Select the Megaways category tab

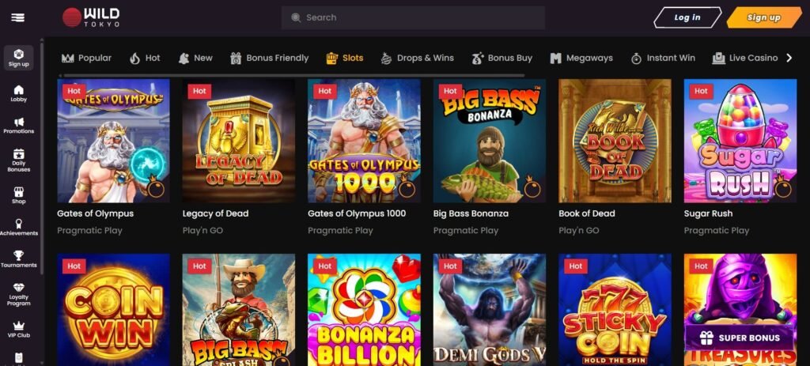pos(581,58)
